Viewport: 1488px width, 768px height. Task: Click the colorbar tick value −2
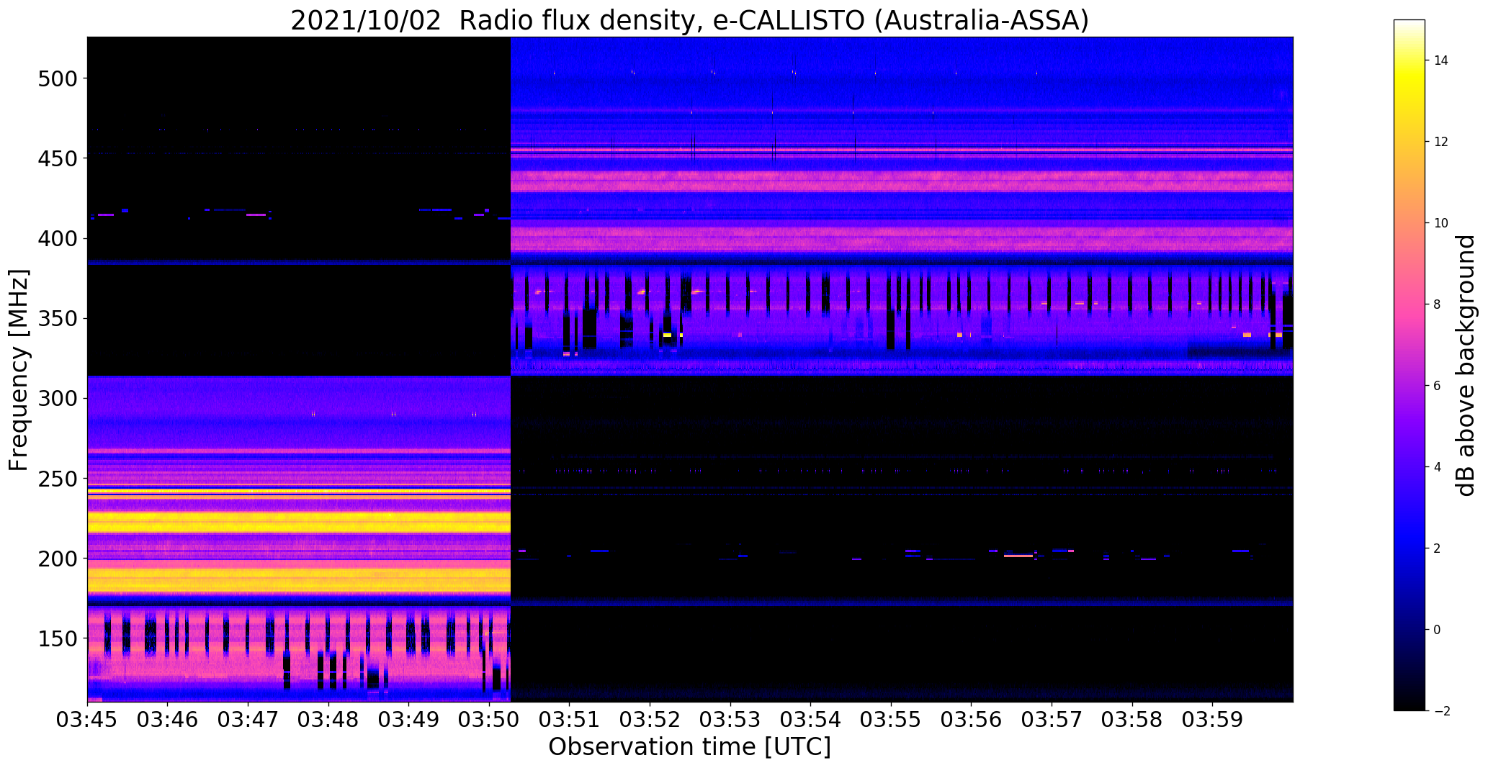1440,711
